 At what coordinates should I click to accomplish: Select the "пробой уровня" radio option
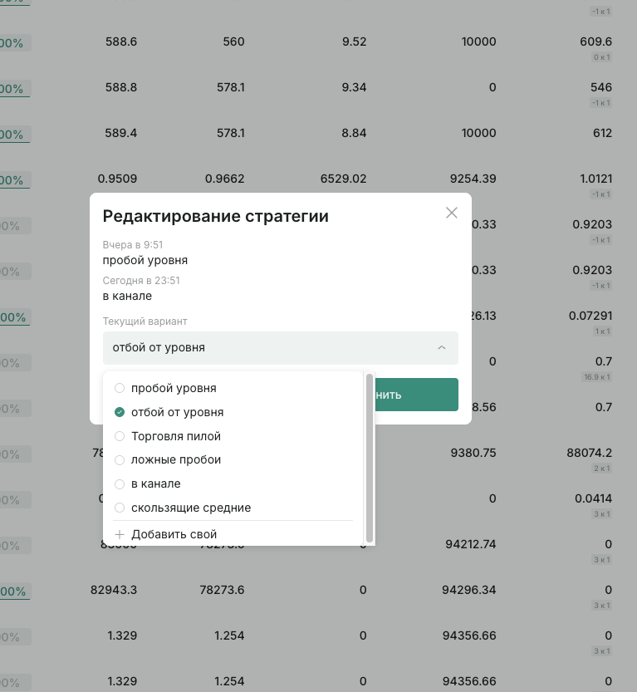pos(120,388)
